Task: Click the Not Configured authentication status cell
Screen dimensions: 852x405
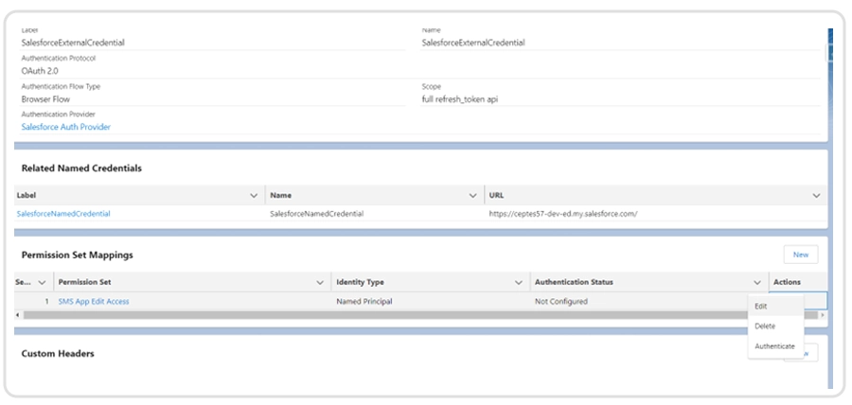Action: [x=561, y=301]
